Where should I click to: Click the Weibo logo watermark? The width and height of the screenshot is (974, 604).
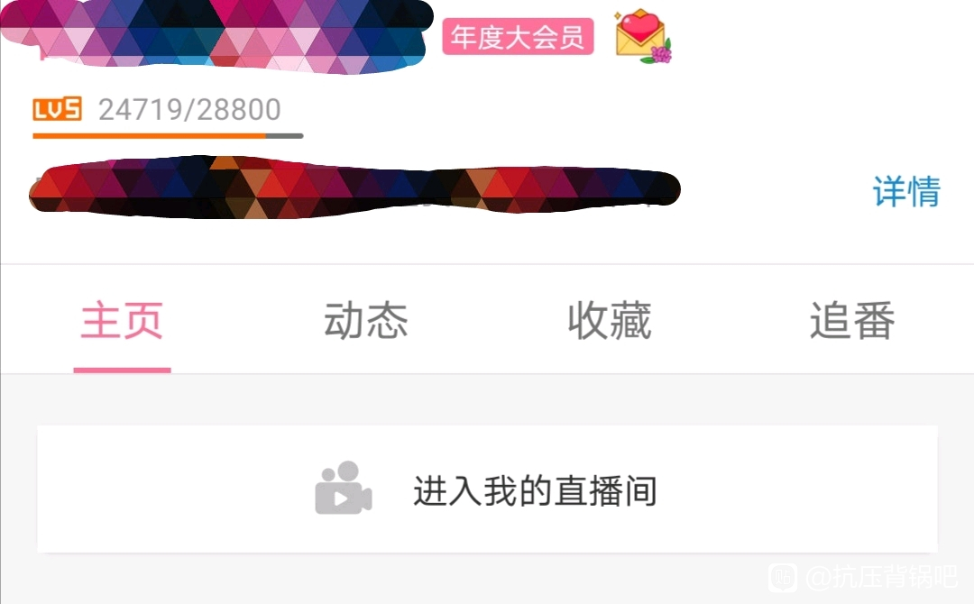[784, 577]
